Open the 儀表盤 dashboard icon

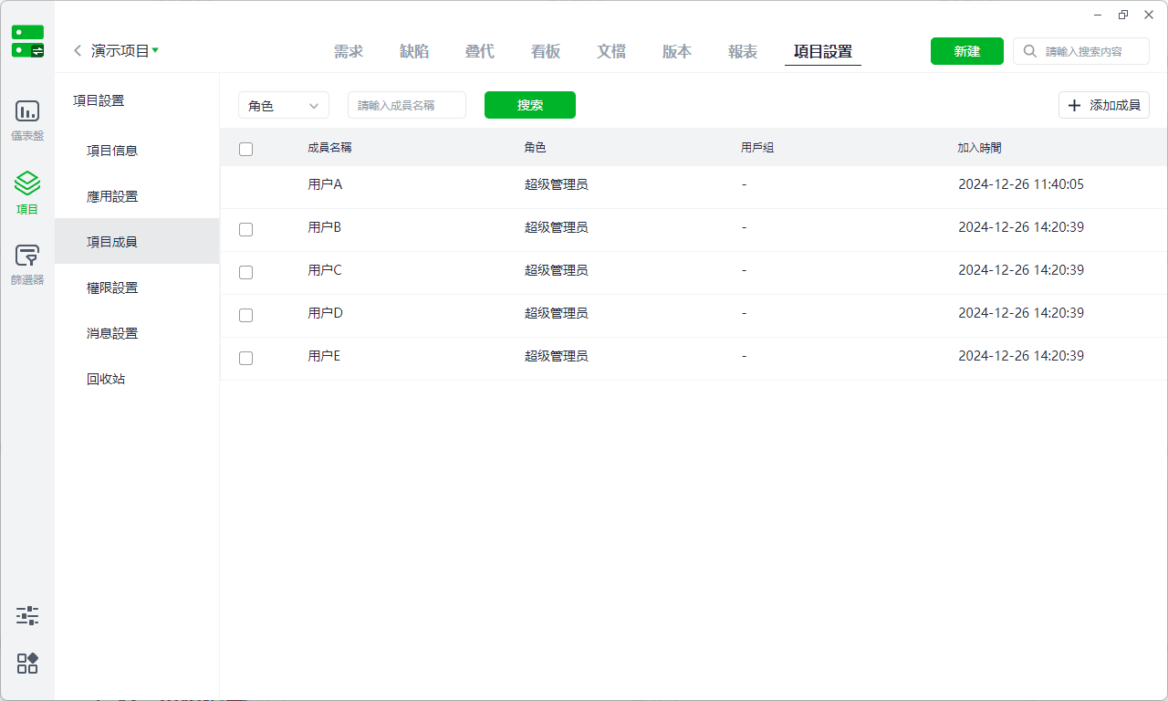coord(27,112)
